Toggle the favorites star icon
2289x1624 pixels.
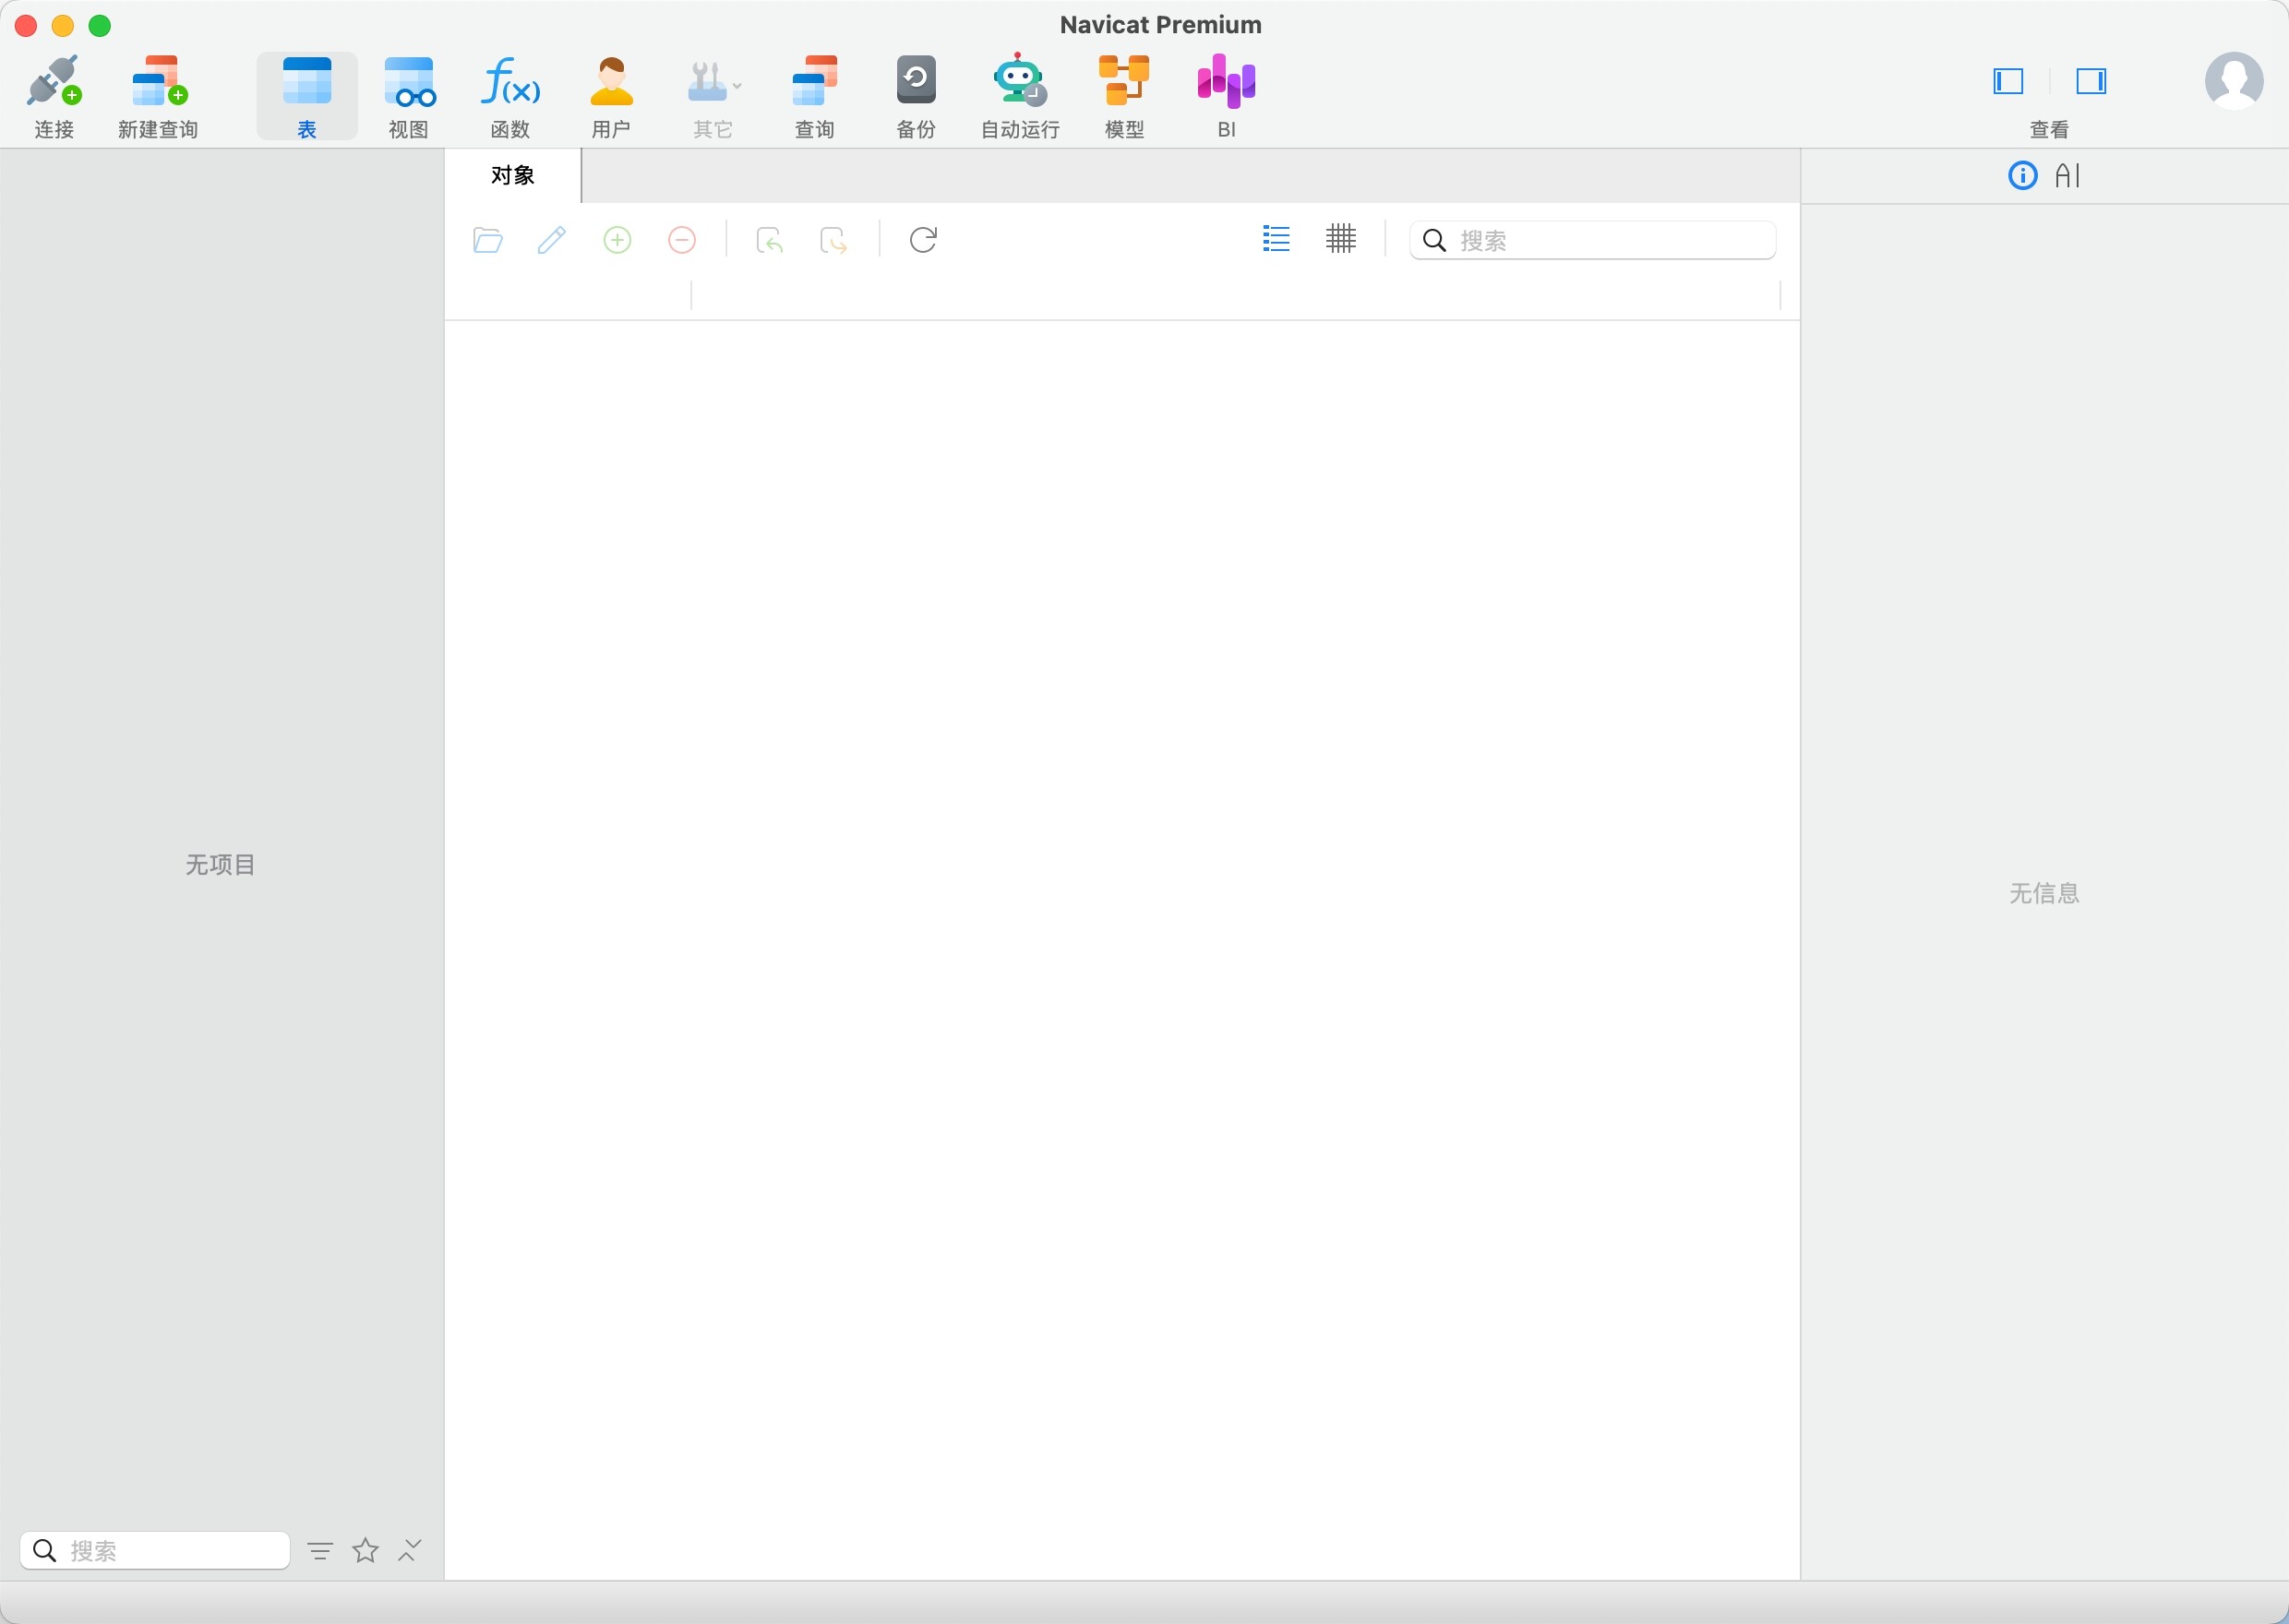pos(366,1550)
